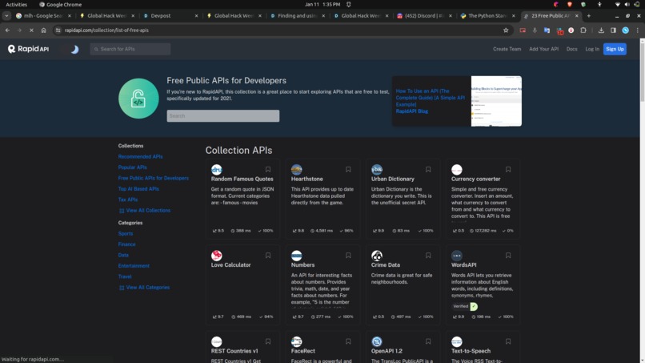This screenshot has width=645, height=363.
Task: Click OpenAPI 1.2 logo icon
Action: tap(377, 341)
